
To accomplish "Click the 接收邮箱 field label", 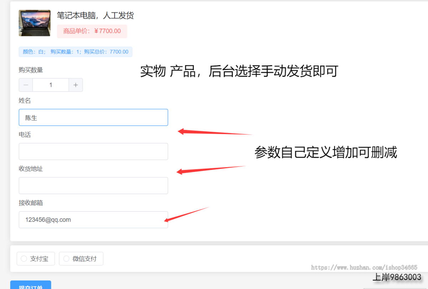I will 31,203.
